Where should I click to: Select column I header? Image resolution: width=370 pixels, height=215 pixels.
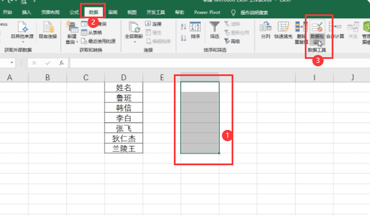(x=314, y=77)
